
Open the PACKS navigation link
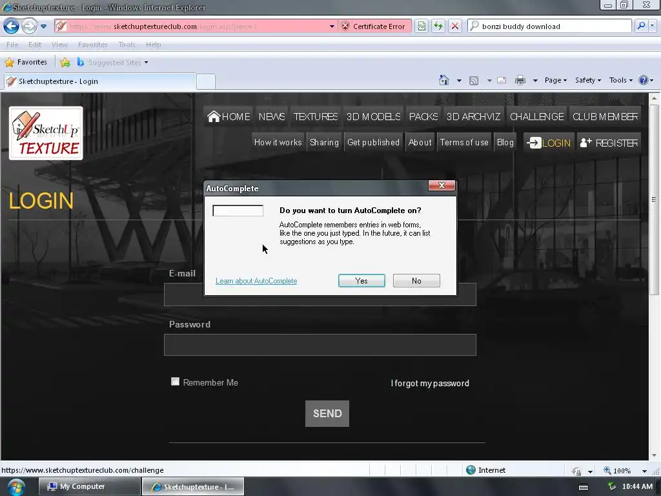(x=423, y=116)
